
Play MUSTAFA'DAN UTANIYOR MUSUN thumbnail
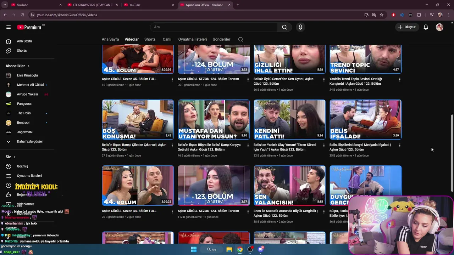(x=214, y=120)
